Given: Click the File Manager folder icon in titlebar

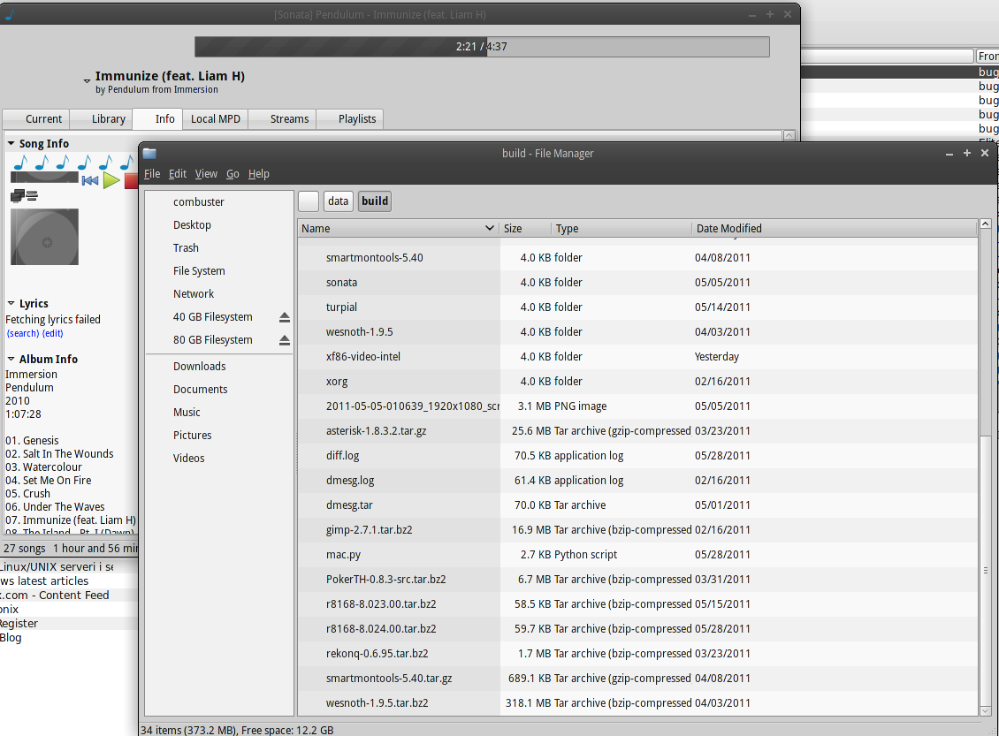Looking at the screenshot, I should 149,154.
